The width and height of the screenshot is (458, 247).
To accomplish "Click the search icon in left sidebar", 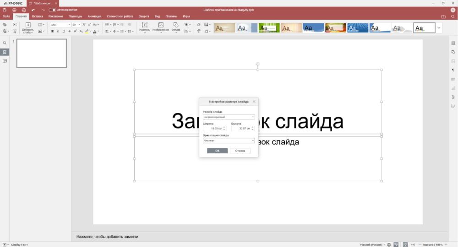I will pos(5,43).
